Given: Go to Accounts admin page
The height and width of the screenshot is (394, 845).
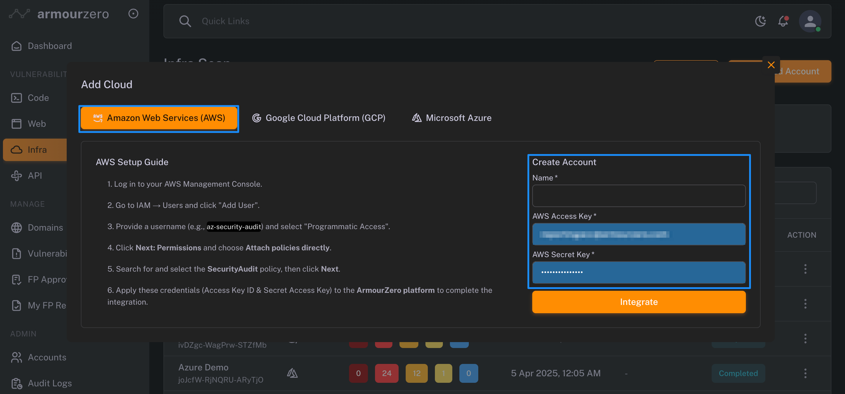Looking at the screenshot, I should [x=47, y=357].
